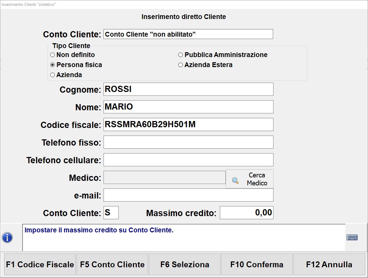This screenshot has width=368, height=278.
Task: Cancel using the F12 Annulla button
Action: point(329,265)
